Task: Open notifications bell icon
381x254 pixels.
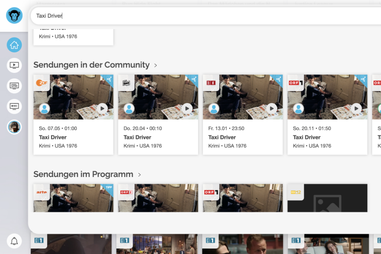Action: coord(15,241)
